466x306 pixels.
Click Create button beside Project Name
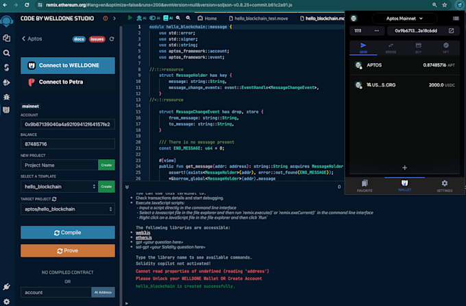(106, 165)
